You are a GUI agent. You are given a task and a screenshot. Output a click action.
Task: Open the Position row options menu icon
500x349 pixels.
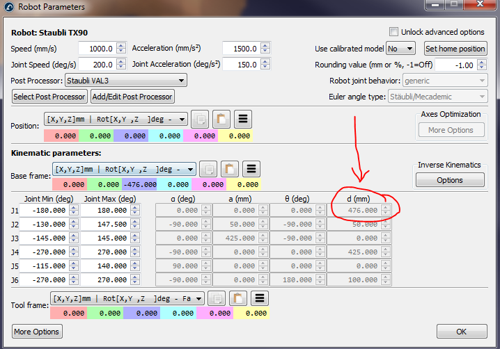[242, 119]
